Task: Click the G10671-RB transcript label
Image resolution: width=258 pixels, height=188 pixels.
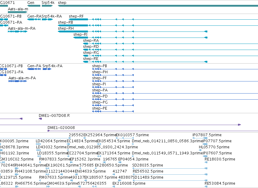Action: (11, 16)
